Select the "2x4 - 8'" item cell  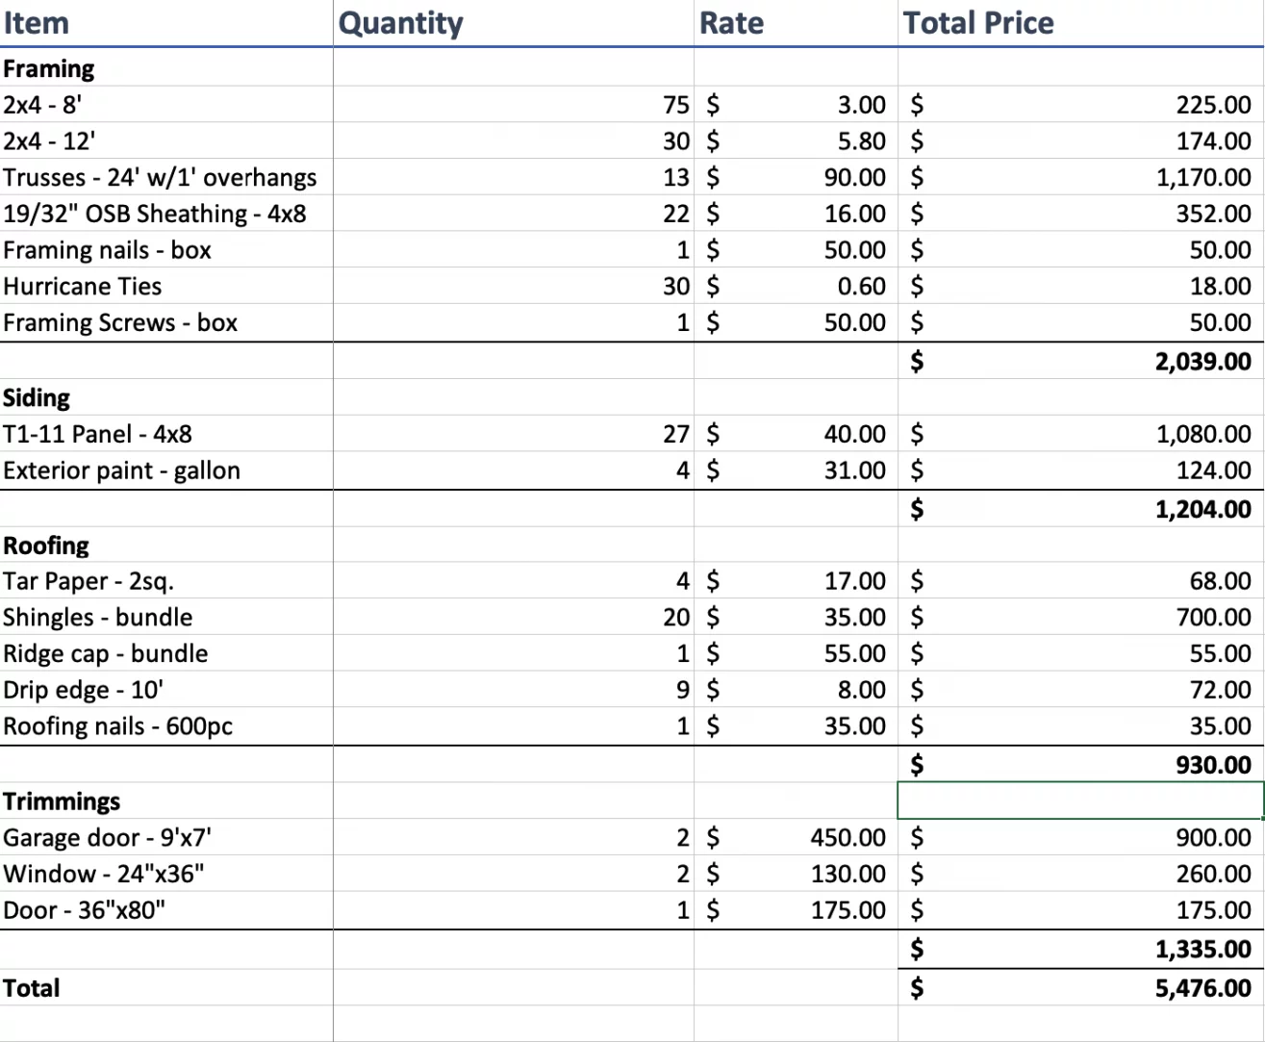[166, 105]
